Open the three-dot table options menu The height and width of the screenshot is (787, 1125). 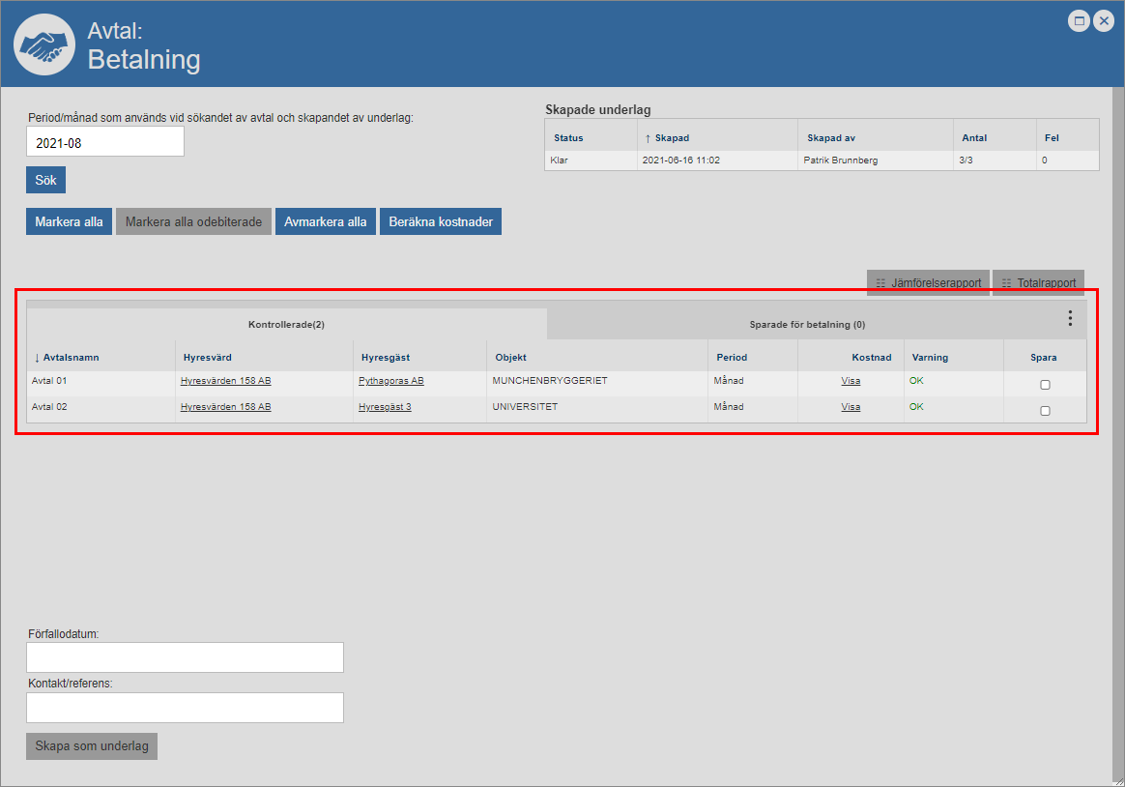(x=1069, y=318)
